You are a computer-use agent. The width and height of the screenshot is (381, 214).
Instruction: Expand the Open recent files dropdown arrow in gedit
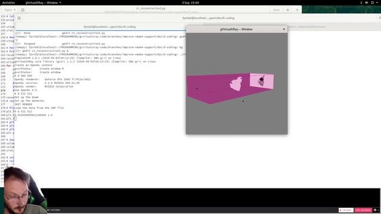(14, 10)
